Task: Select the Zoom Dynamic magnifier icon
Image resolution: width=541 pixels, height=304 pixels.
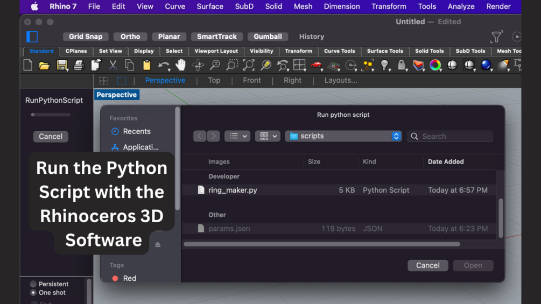Action: [x=215, y=65]
